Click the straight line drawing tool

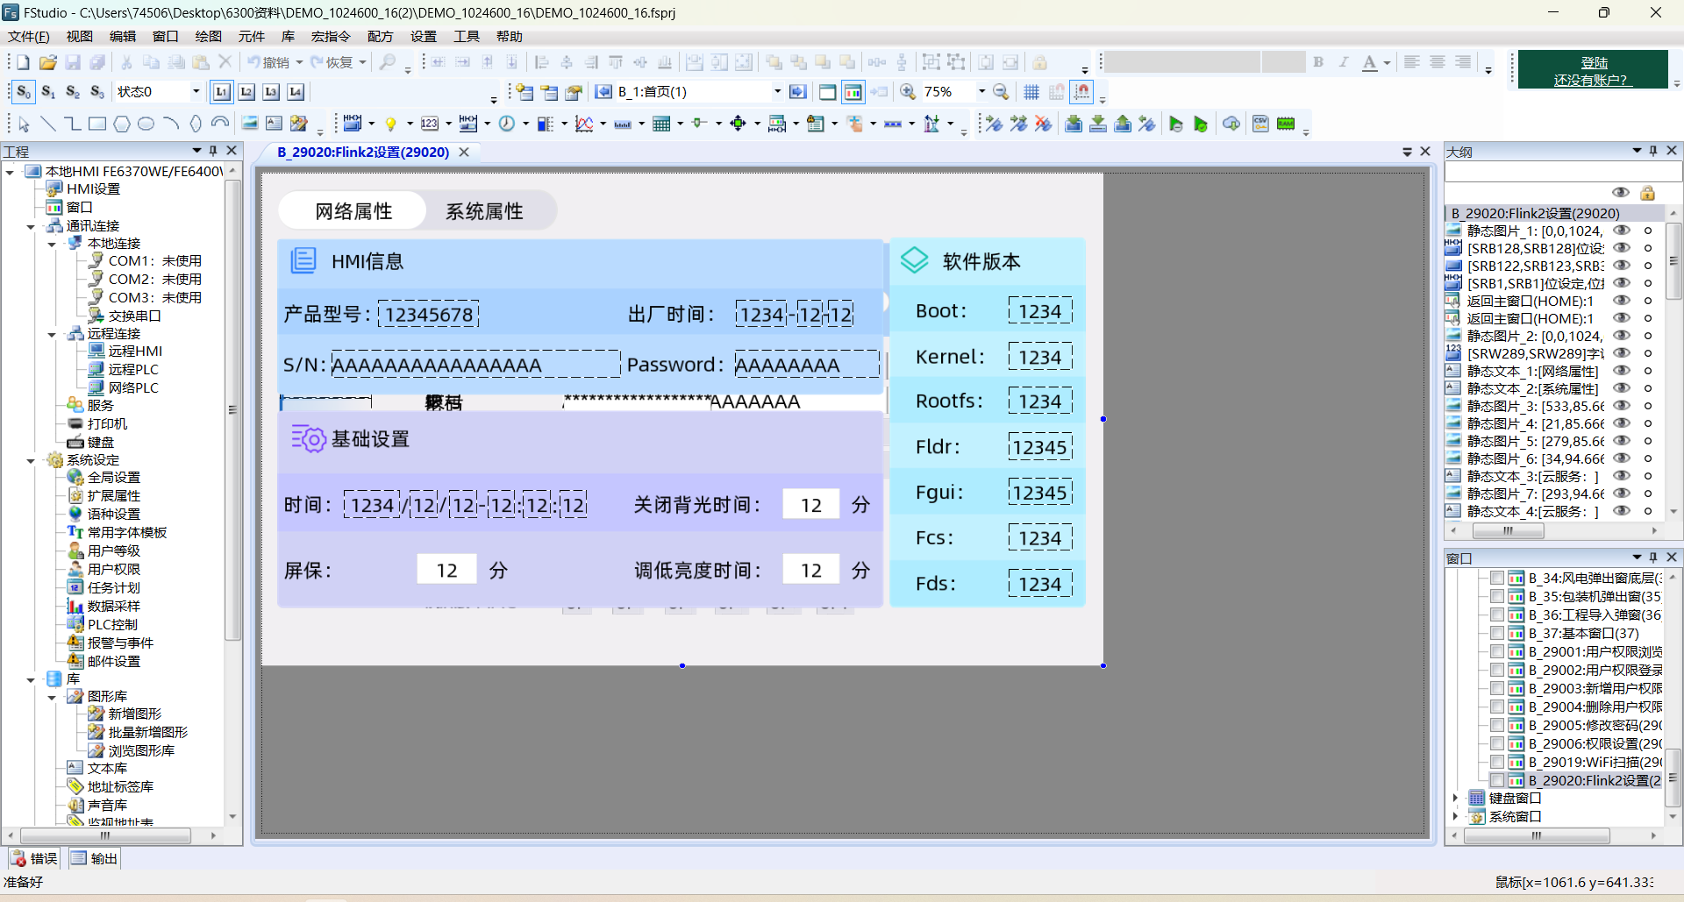coord(48,124)
